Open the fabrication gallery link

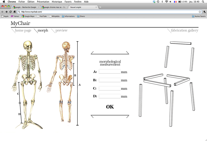(x=185, y=30)
